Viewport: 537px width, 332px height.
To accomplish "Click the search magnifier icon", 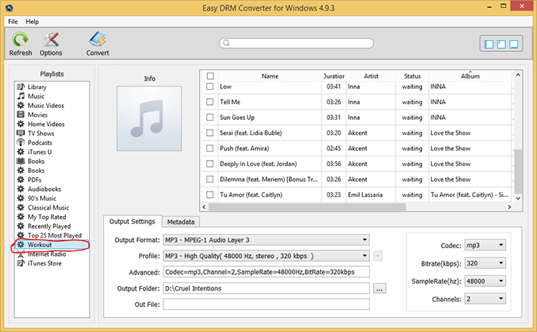I will (226, 43).
